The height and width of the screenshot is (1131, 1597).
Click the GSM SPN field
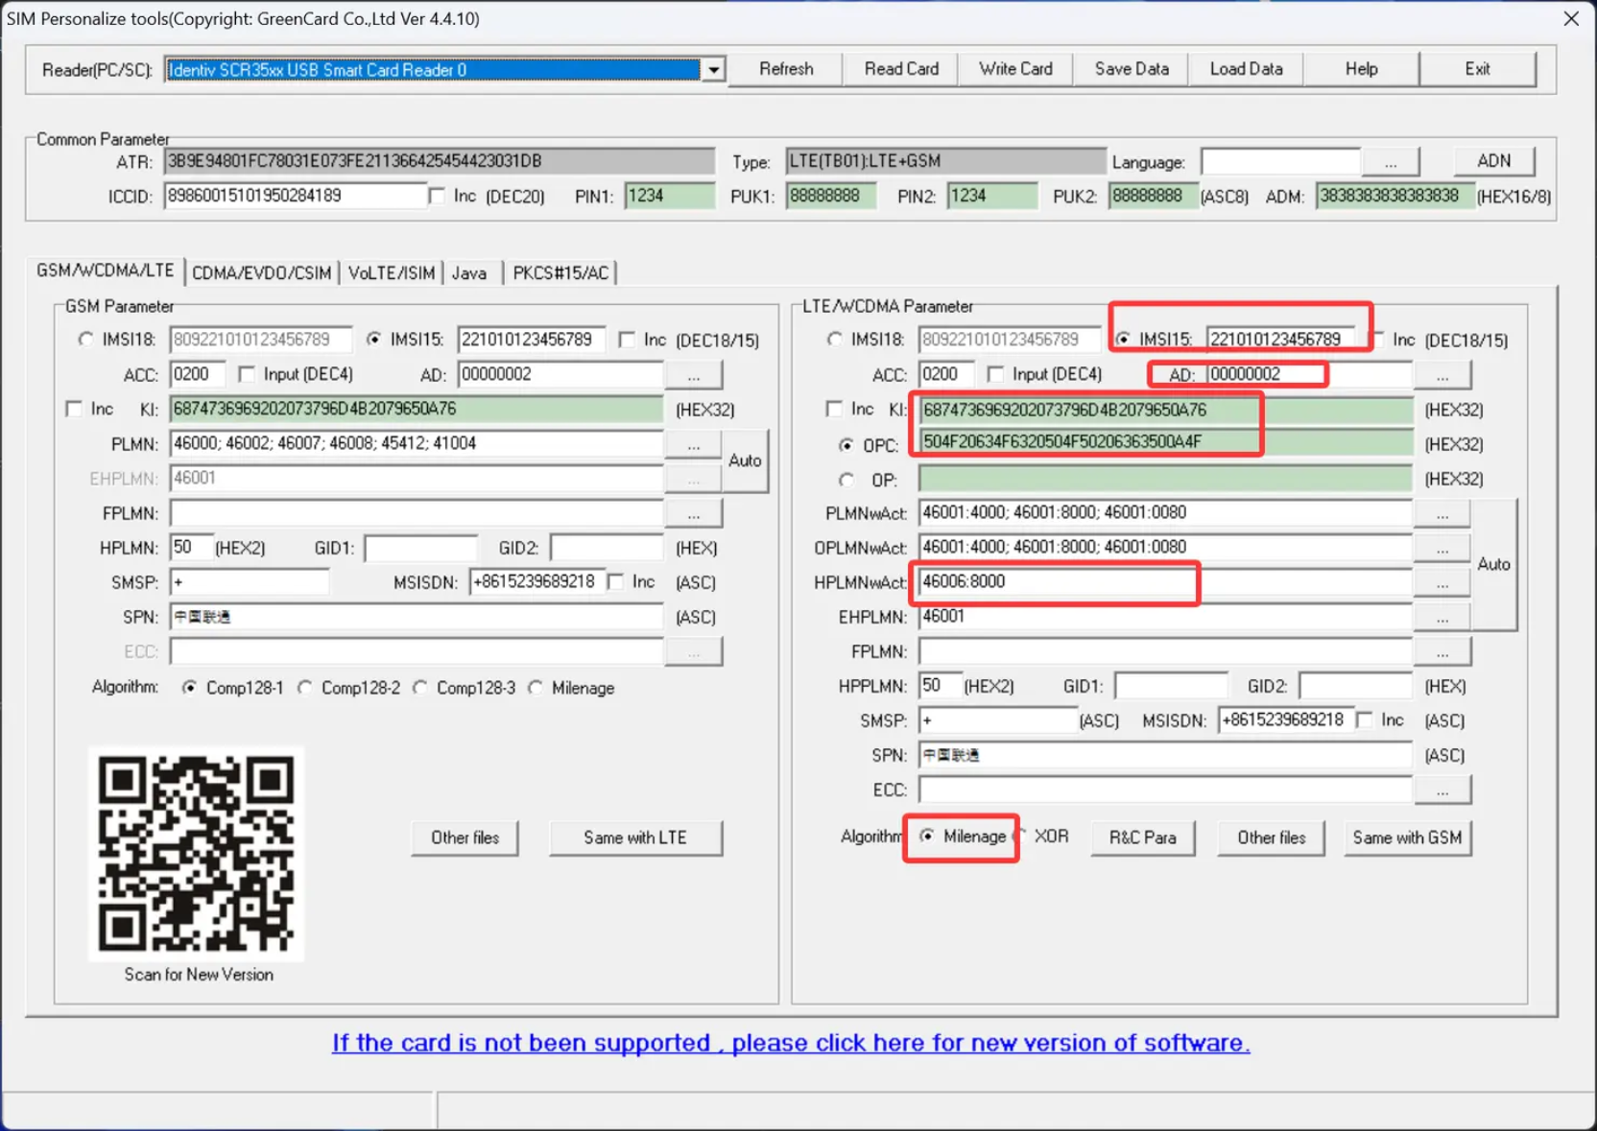(417, 617)
